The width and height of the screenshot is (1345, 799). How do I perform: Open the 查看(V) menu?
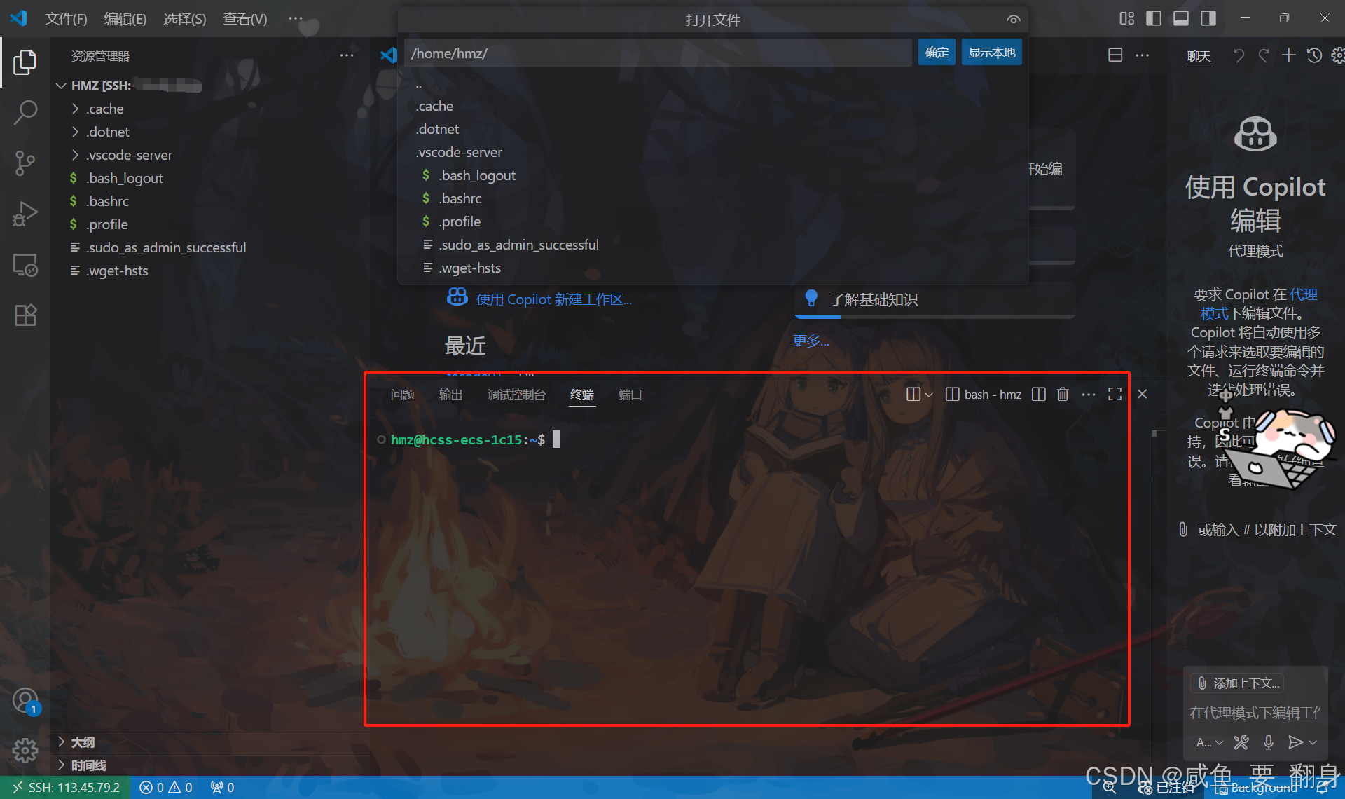tap(244, 19)
